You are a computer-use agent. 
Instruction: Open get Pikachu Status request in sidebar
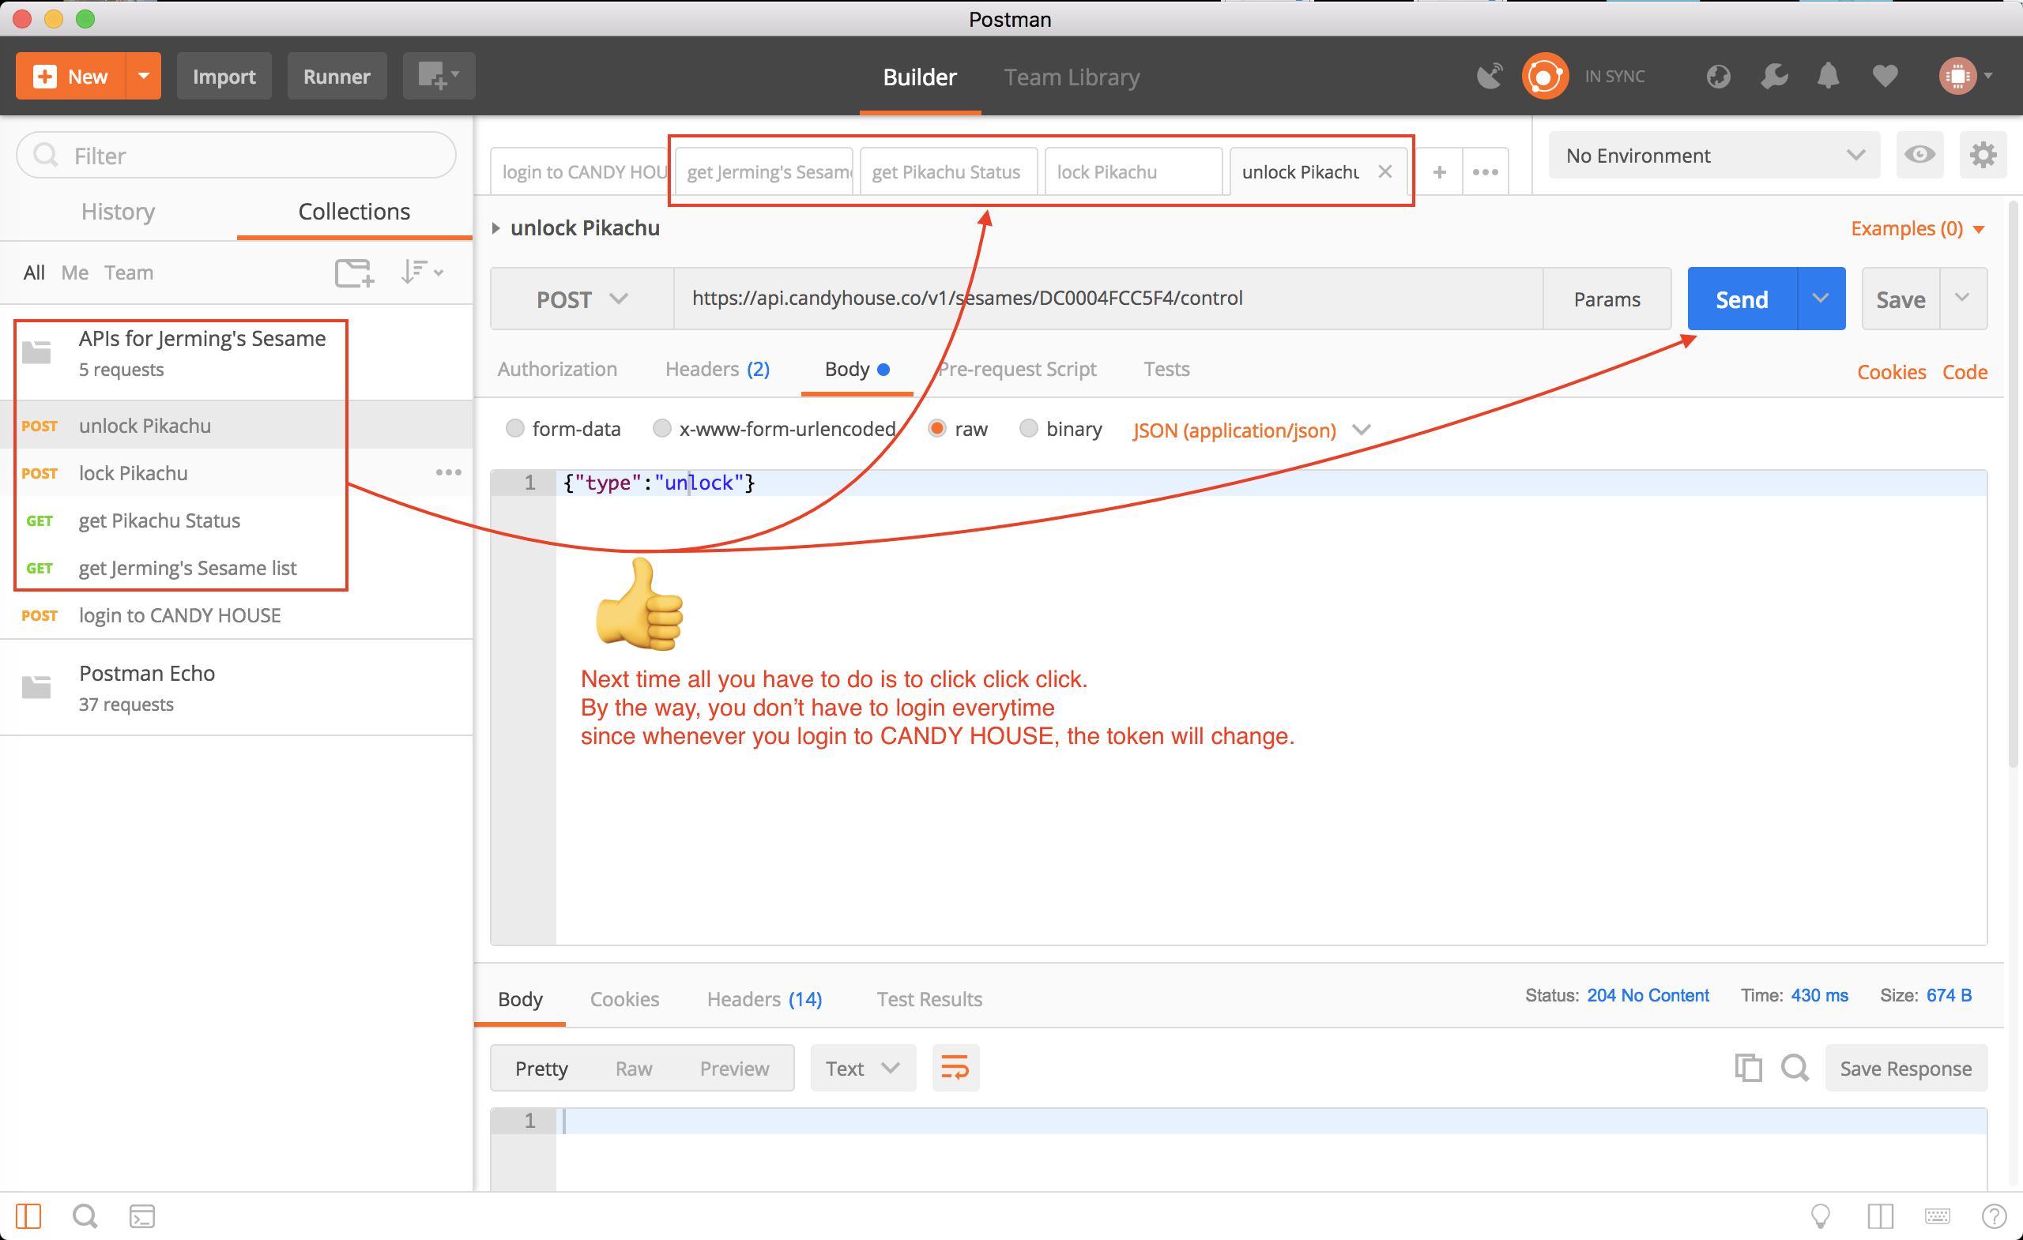coord(236,520)
